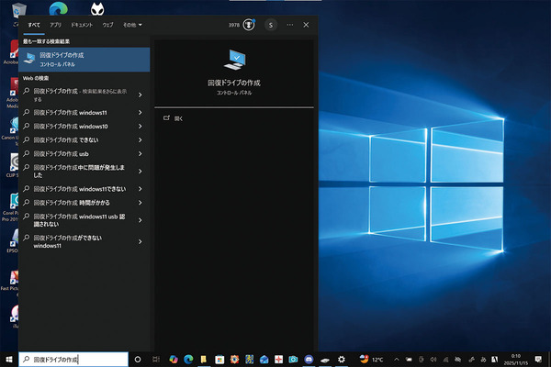Launch Copilot from the taskbar
Viewport: 551px width, 367px height.
coord(174,360)
